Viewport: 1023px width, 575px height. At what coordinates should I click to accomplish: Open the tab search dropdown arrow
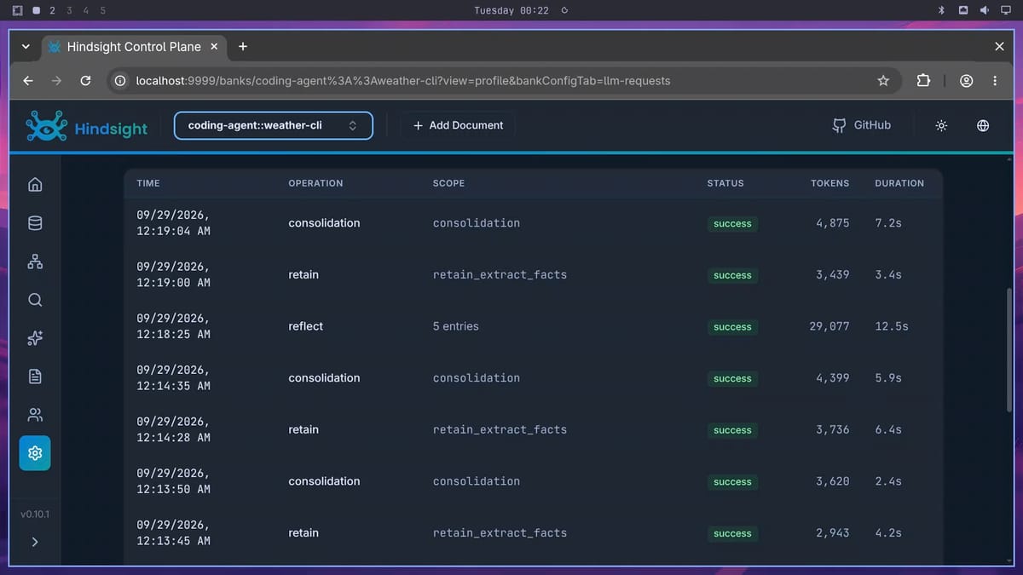click(26, 47)
